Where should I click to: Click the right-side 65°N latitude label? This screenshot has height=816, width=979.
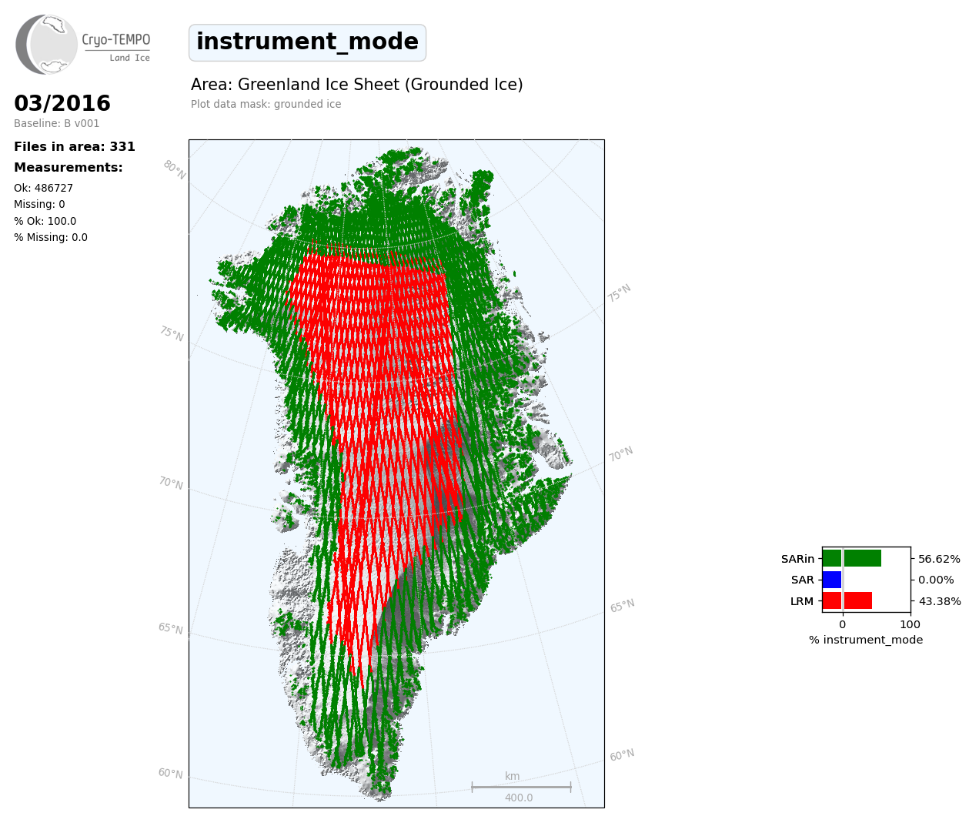[623, 606]
